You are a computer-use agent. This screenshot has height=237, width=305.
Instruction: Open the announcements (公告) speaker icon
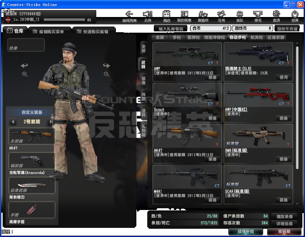148,16
